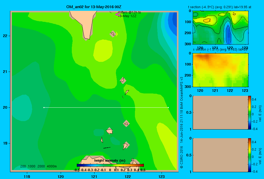Screen dimensions: 264x179
Task: Click the height anomaly color bar
Action: pyautogui.click(x=110, y=165)
